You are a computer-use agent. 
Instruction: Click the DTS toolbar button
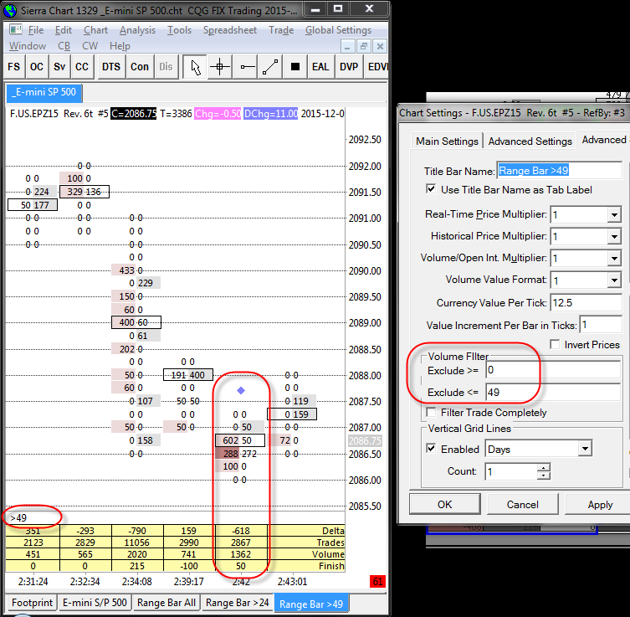[x=111, y=67]
